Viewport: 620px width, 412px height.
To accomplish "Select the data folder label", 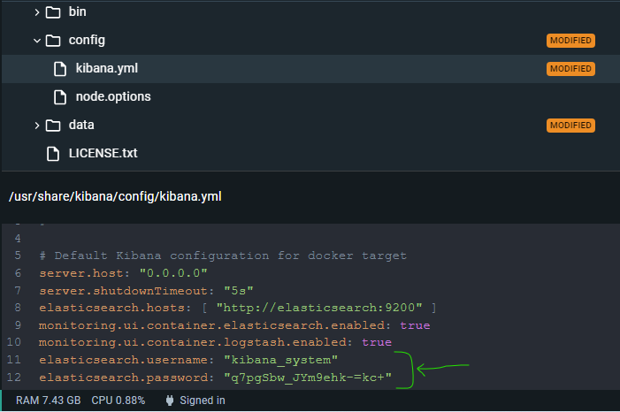I will tap(81, 125).
